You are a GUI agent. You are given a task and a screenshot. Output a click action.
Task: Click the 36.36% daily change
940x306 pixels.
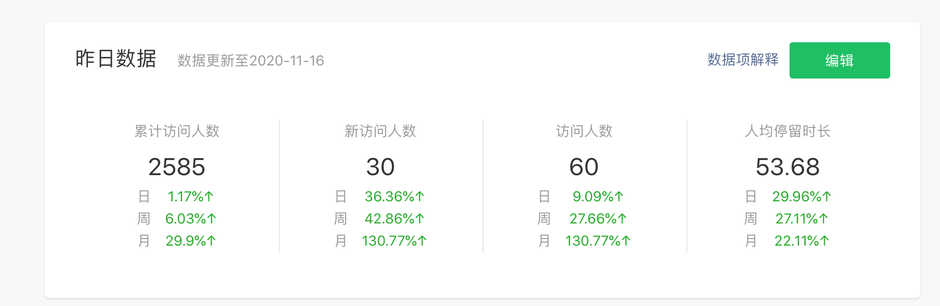[395, 197]
